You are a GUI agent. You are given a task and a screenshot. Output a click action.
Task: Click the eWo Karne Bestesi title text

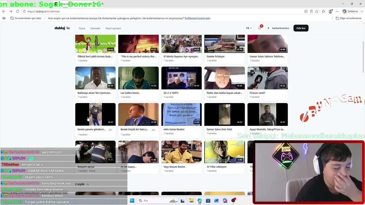174,129
